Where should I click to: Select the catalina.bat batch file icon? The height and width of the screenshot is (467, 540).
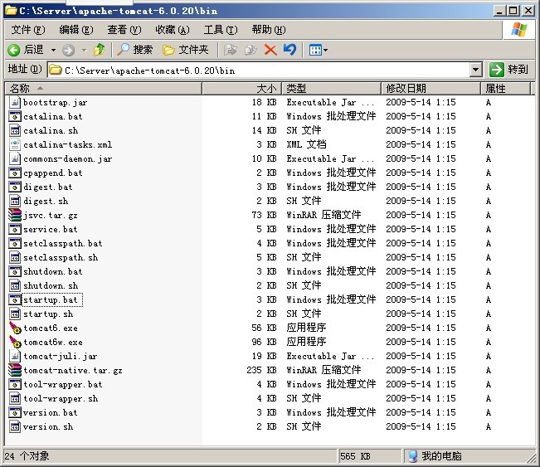(x=14, y=116)
